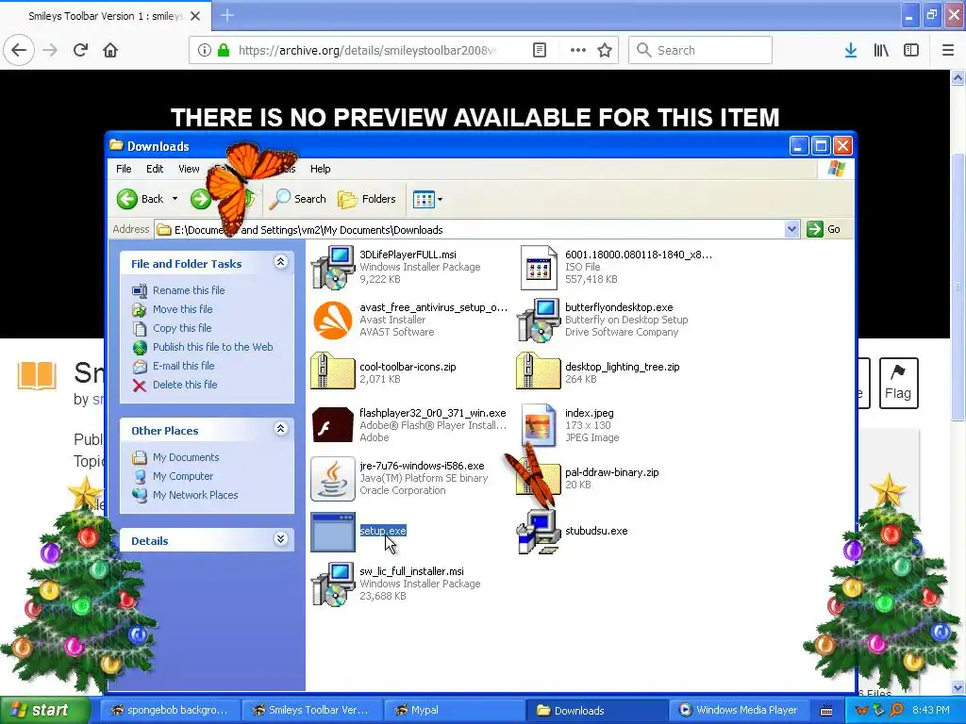Toggle the browser sidebar icon
Image resolution: width=966 pixels, height=724 pixels.
(911, 50)
